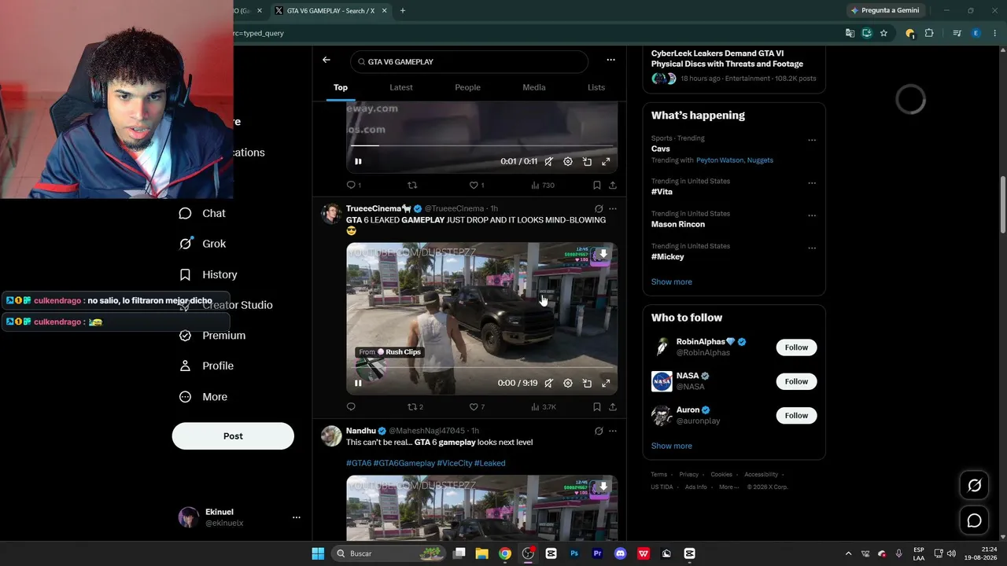Open Discord from the Windows taskbar

pos(621,553)
